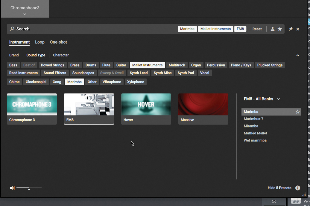This screenshot has width=310, height=206.
Task: Toggle the Soundscapes tag
Action: point(83,73)
